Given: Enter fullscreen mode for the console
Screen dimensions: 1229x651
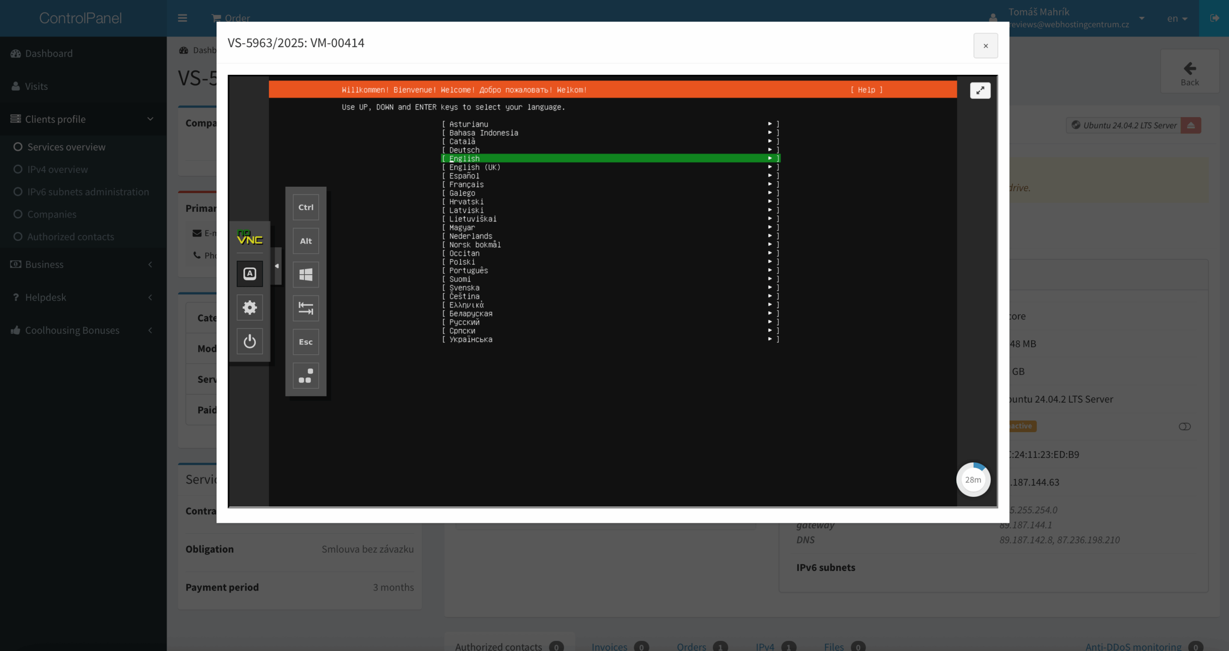Looking at the screenshot, I should (980, 90).
